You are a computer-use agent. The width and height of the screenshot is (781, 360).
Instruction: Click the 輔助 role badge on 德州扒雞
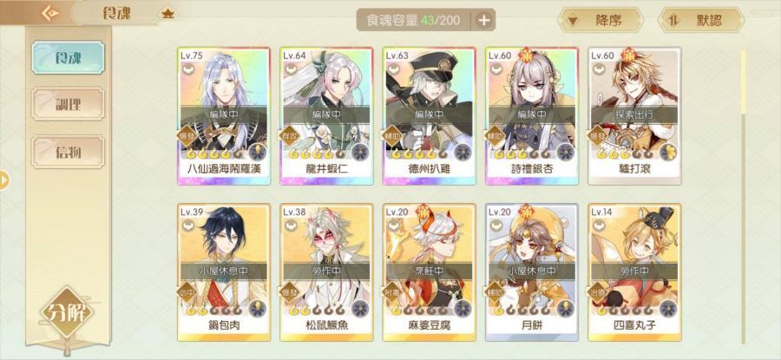click(392, 136)
